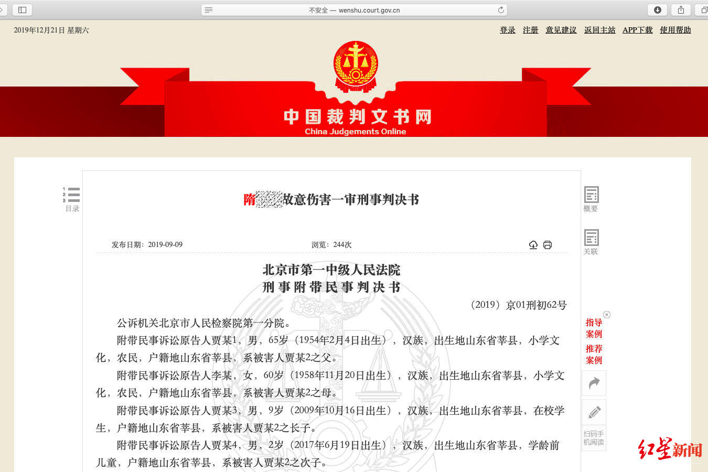The height and width of the screenshot is (472, 708).
Task: Click 返回主站 in the top navigation
Action: pyautogui.click(x=599, y=30)
